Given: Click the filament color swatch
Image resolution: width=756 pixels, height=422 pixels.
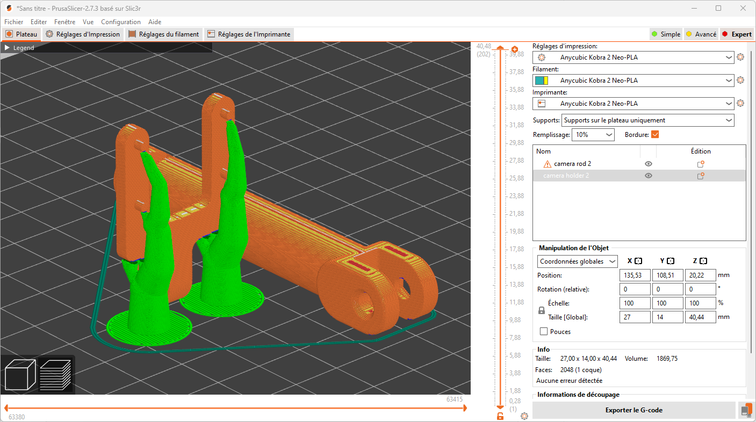Looking at the screenshot, I should coord(541,79).
